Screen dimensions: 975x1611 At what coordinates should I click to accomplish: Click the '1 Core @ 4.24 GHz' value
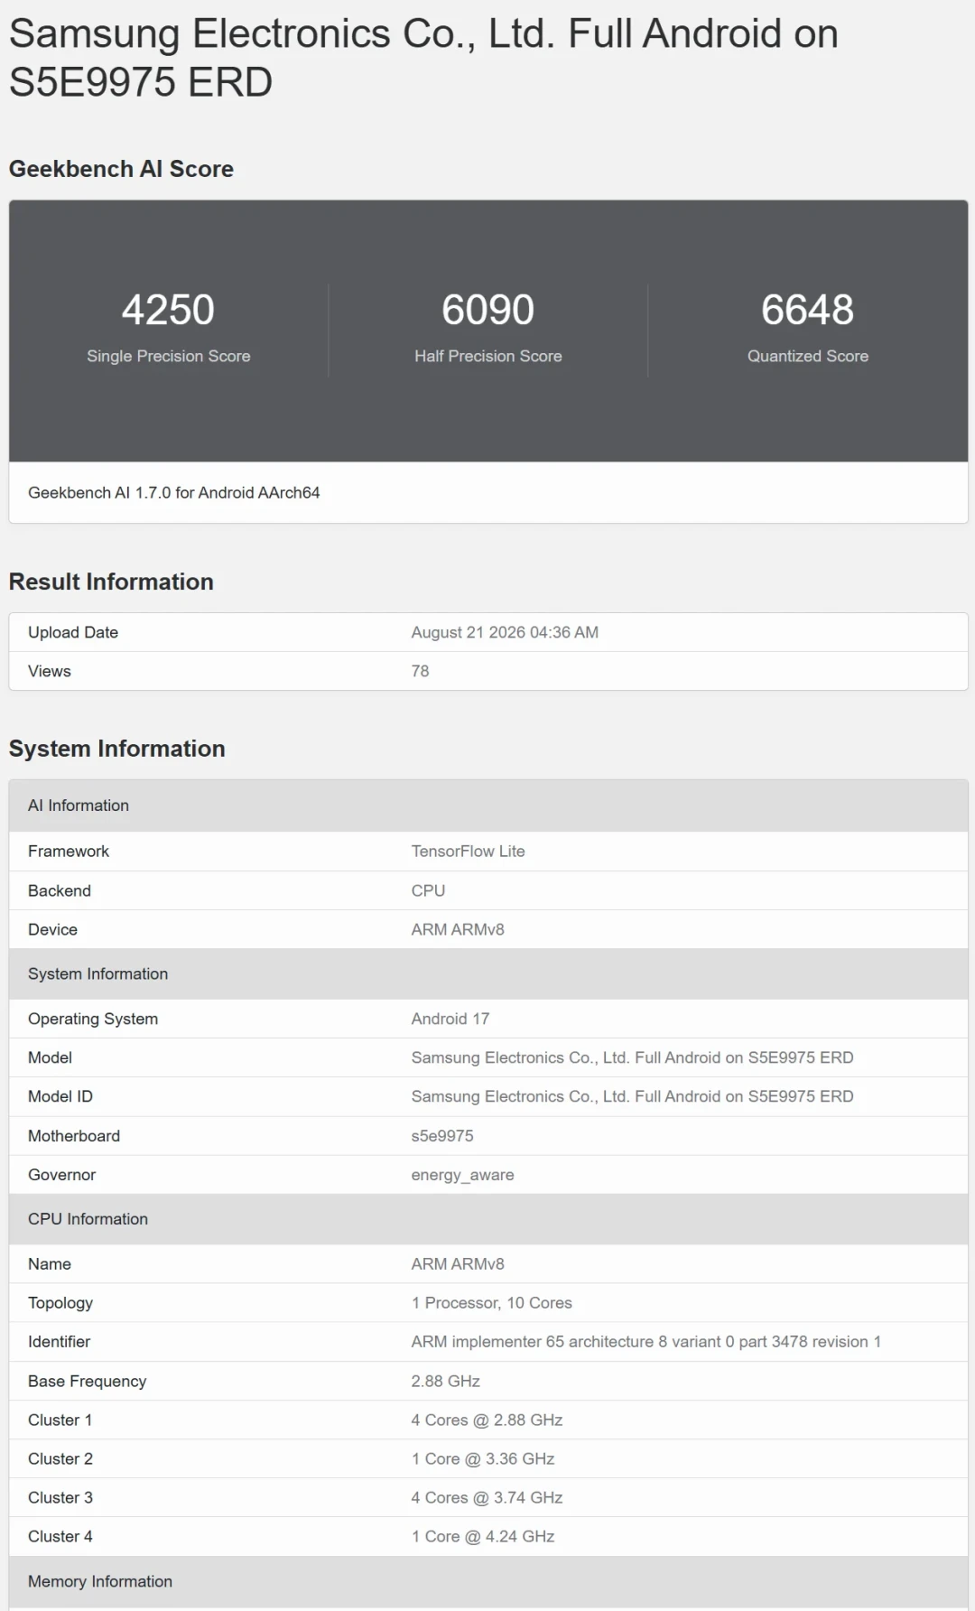483,1537
